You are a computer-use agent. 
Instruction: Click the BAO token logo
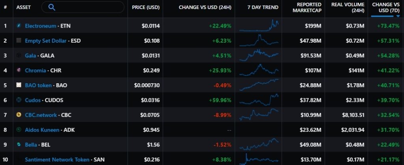pyautogui.click(x=19, y=85)
